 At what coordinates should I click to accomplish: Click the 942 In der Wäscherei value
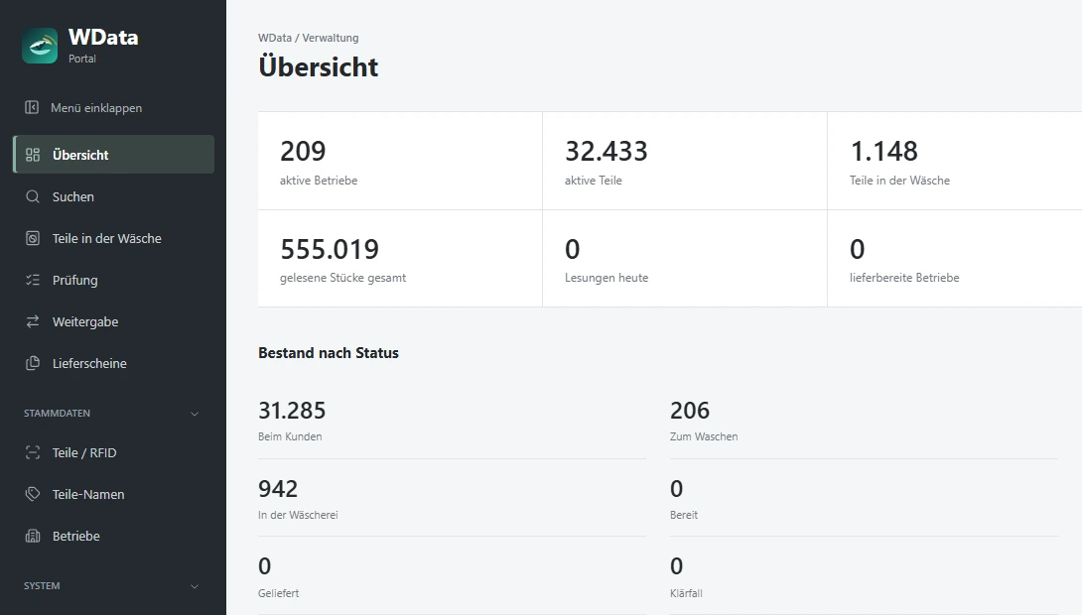[x=278, y=489]
